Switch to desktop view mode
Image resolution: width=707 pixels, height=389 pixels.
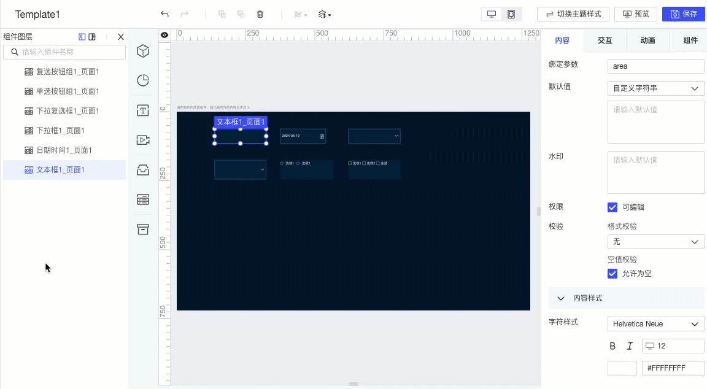coord(492,15)
